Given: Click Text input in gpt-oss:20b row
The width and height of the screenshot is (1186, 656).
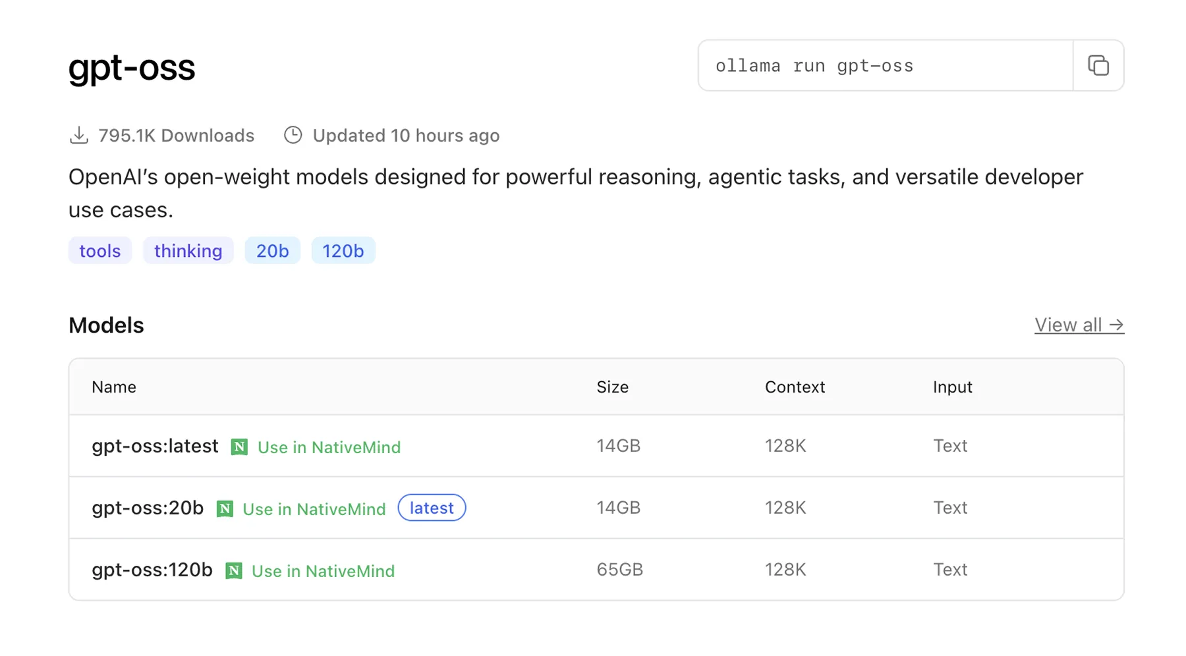Looking at the screenshot, I should 950,508.
